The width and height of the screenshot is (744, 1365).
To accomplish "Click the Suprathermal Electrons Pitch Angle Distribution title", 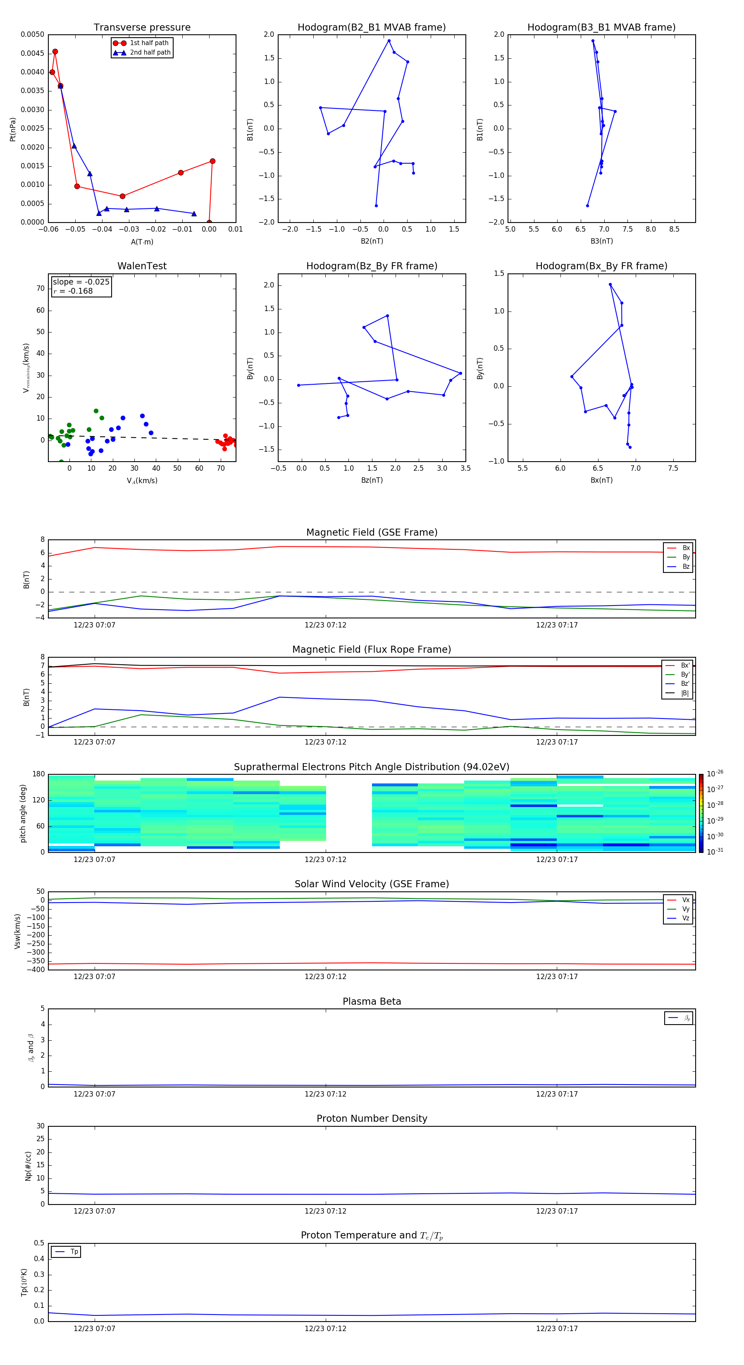I will click(x=372, y=767).
